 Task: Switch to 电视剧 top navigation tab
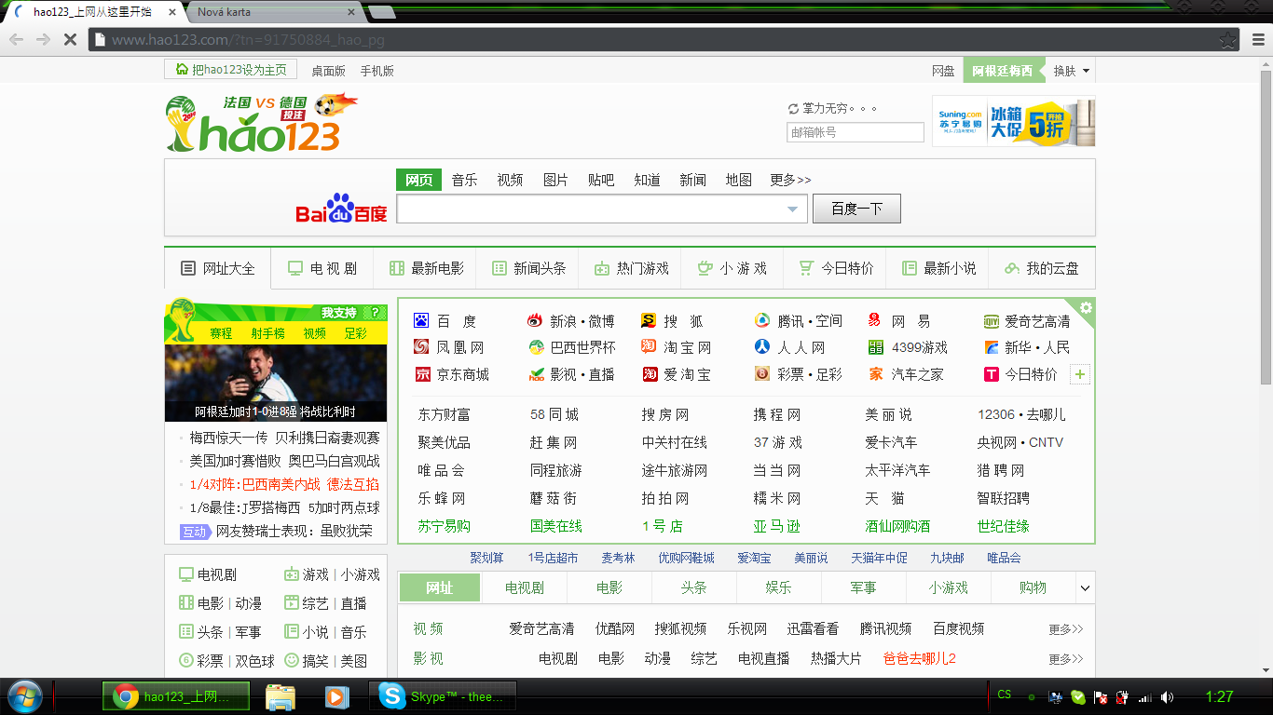click(x=322, y=268)
